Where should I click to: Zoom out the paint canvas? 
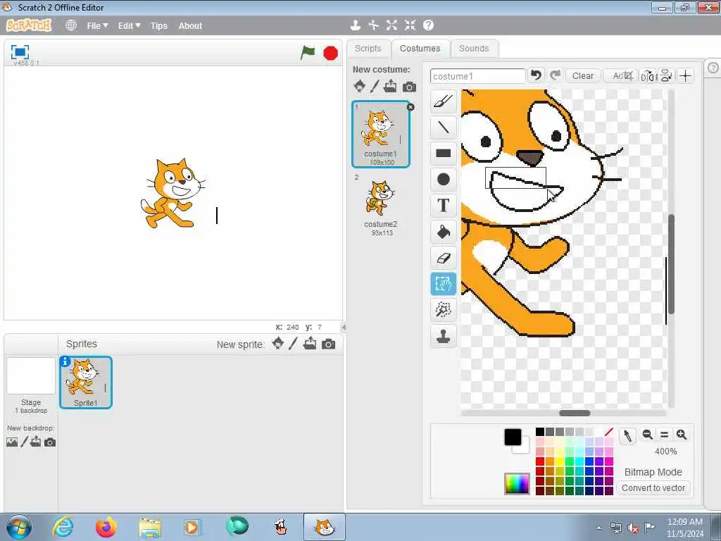click(x=648, y=434)
